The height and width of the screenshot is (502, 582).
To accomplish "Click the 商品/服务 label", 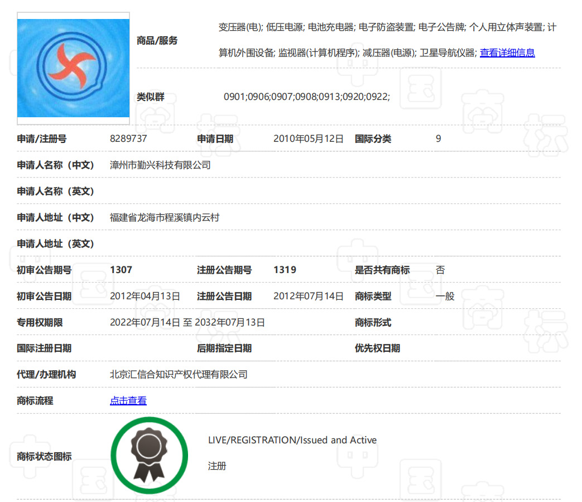I will (157, 40).
